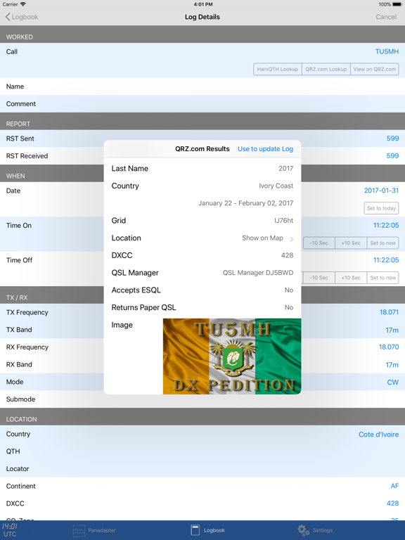This screenshot has width=405, height=540.
Task: Open View on QRZ.com
Action: (375, 69)
